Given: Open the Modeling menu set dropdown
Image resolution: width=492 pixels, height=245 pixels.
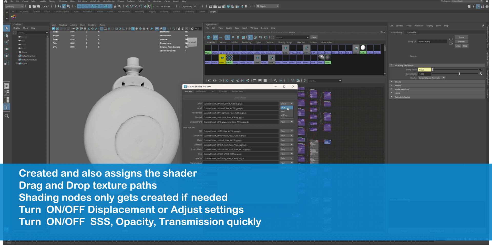Looking at the screenshot, I should tap(14, 6).
